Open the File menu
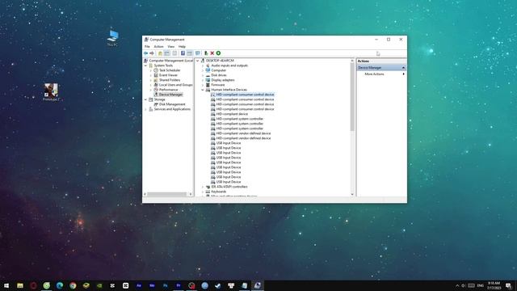The height and width of the screenshot is (291, 517). [x=147, y=47]
